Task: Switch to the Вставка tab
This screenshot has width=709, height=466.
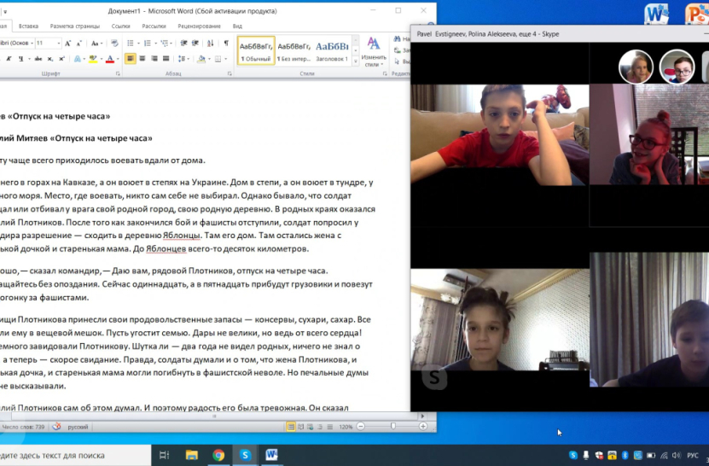Action: point(28,26)
